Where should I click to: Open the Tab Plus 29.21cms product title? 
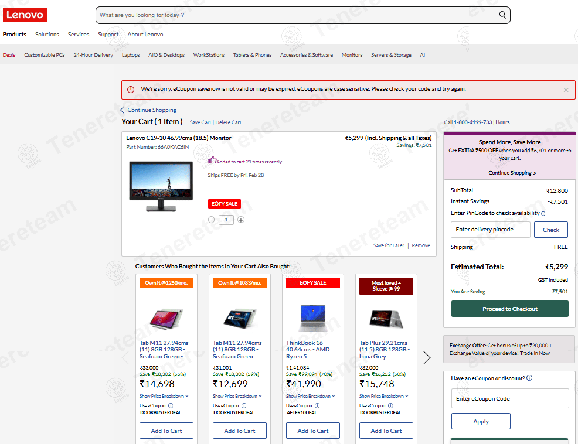[x=385, y=350]
